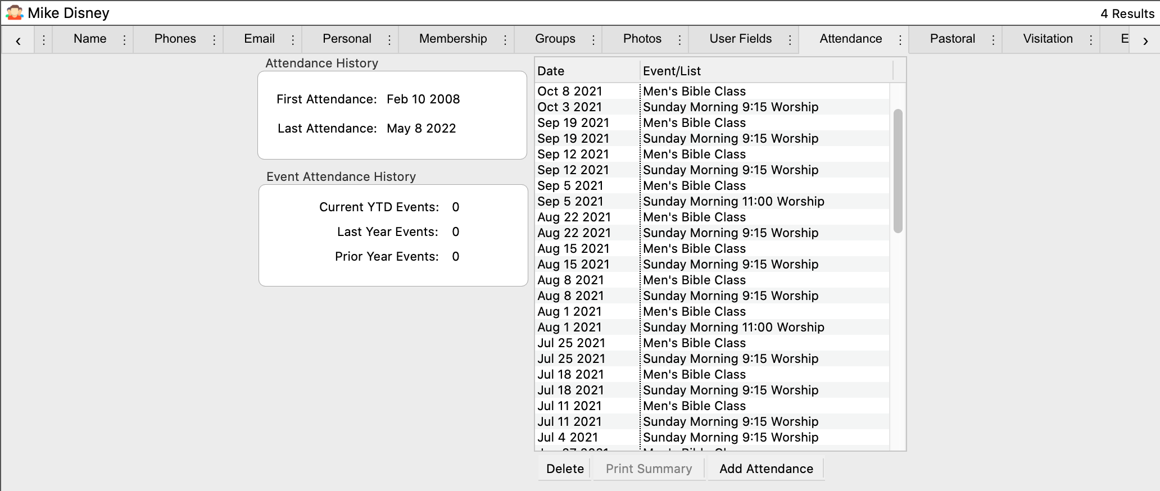This screenshot has width=1160, height=491.
Task: Expand the Personal tab's options menu
Action: 389,39
